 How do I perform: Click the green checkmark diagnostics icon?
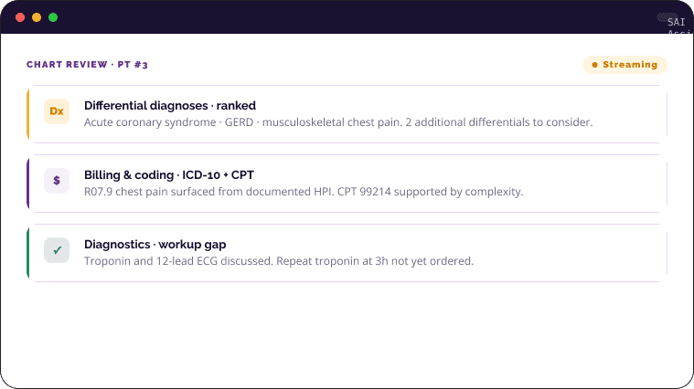point(57,250)
